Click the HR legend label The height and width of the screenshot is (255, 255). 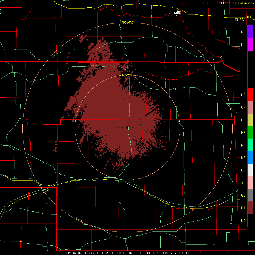[243, 133]
